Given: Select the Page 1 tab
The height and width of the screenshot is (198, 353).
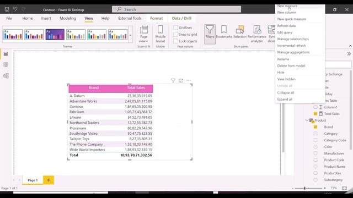Looking at the screenshot, I should [33, 180].
